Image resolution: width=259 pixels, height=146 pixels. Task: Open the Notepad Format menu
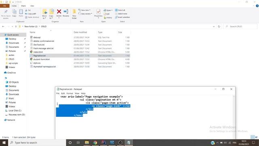[x=70, y=93]
